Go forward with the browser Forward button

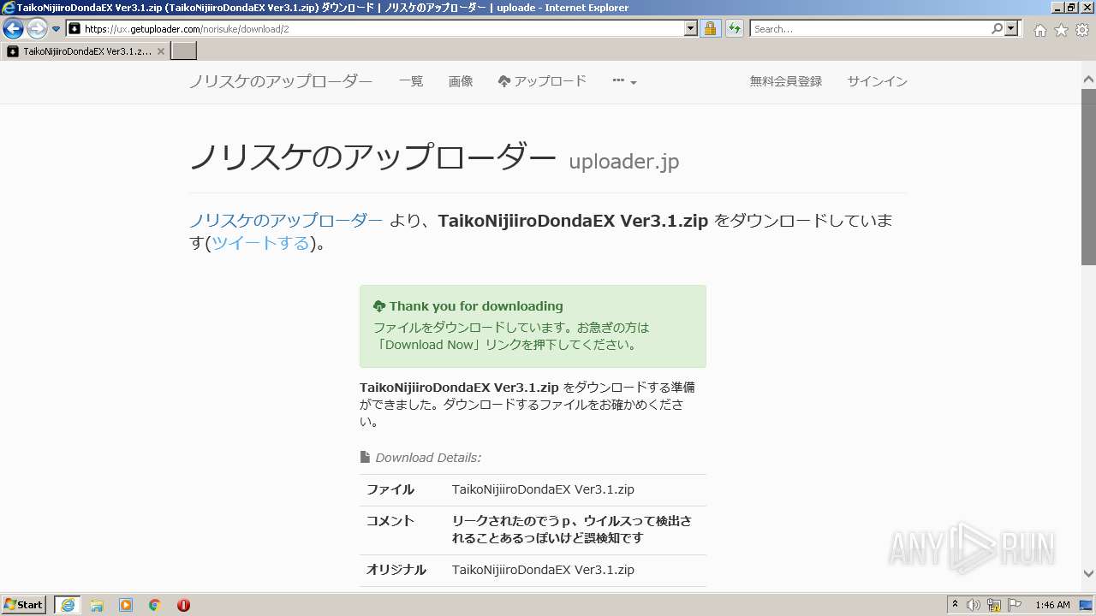[x=37, y=29]
